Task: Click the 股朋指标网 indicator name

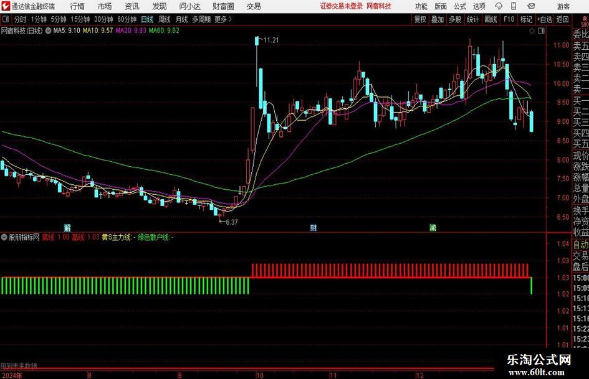Action: [x=24, y=237]
